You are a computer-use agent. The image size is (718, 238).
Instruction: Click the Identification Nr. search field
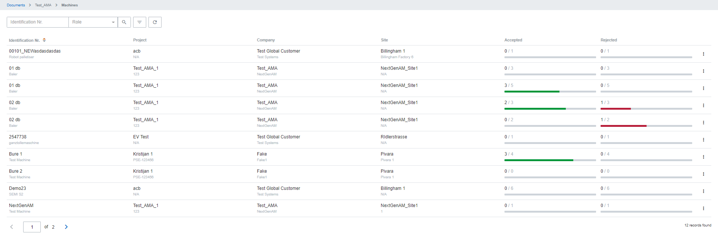click(37, 22)
